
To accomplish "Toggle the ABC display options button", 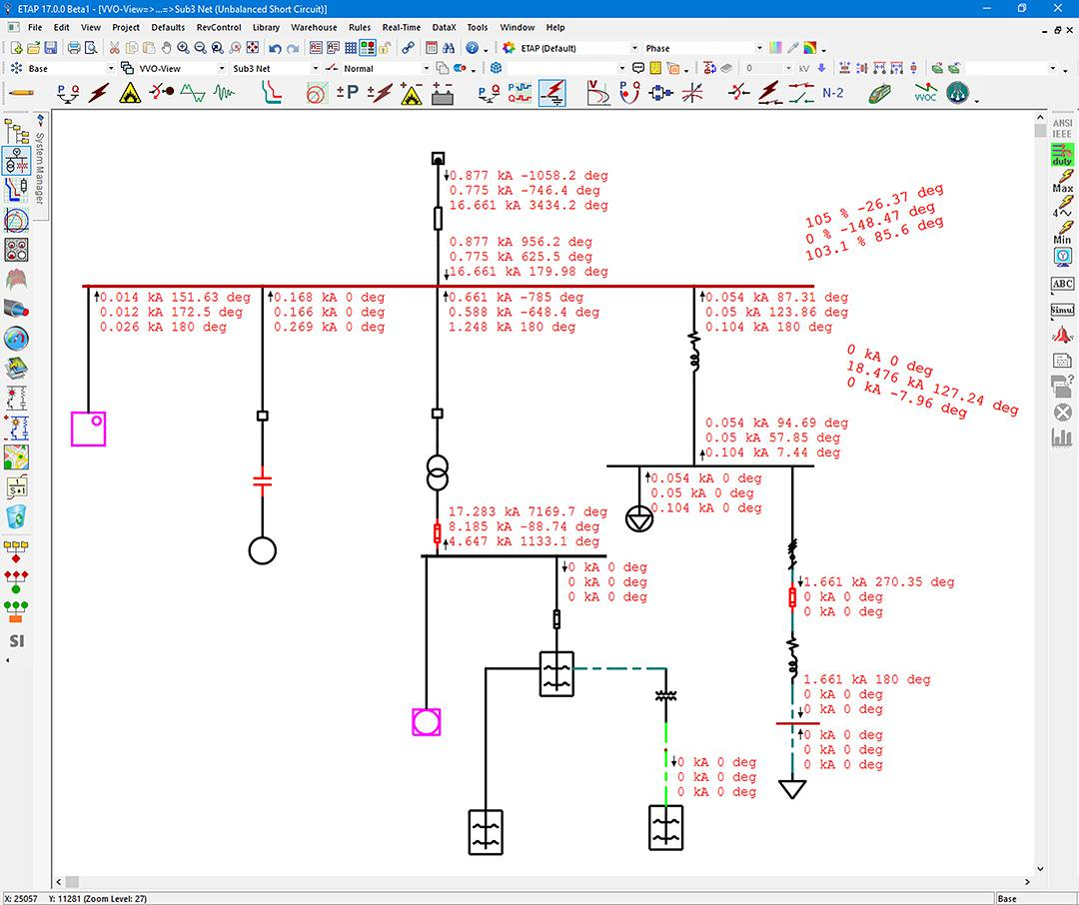I will pyautogui.click(x=1062, y=284).
